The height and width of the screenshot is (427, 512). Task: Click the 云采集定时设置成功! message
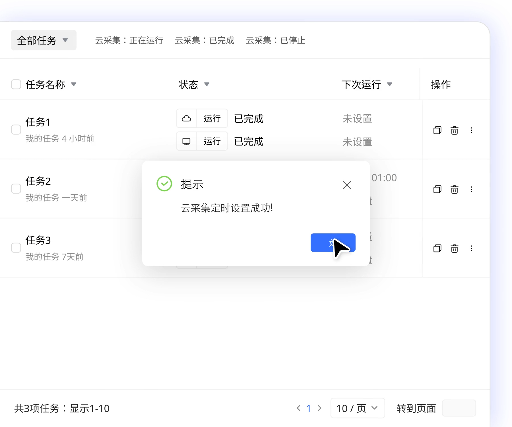click(227, 208)
